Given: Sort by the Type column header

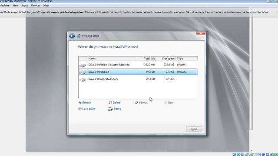Looking at the screenshot, I should point(186,58).
